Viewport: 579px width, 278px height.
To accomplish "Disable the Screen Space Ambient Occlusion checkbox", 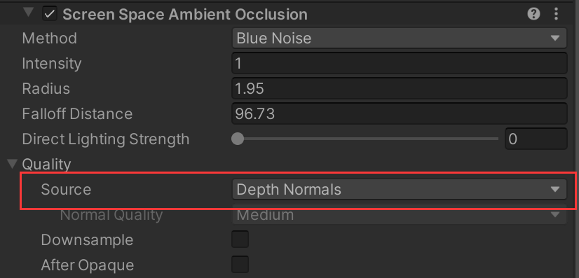I will pos(50,15).
